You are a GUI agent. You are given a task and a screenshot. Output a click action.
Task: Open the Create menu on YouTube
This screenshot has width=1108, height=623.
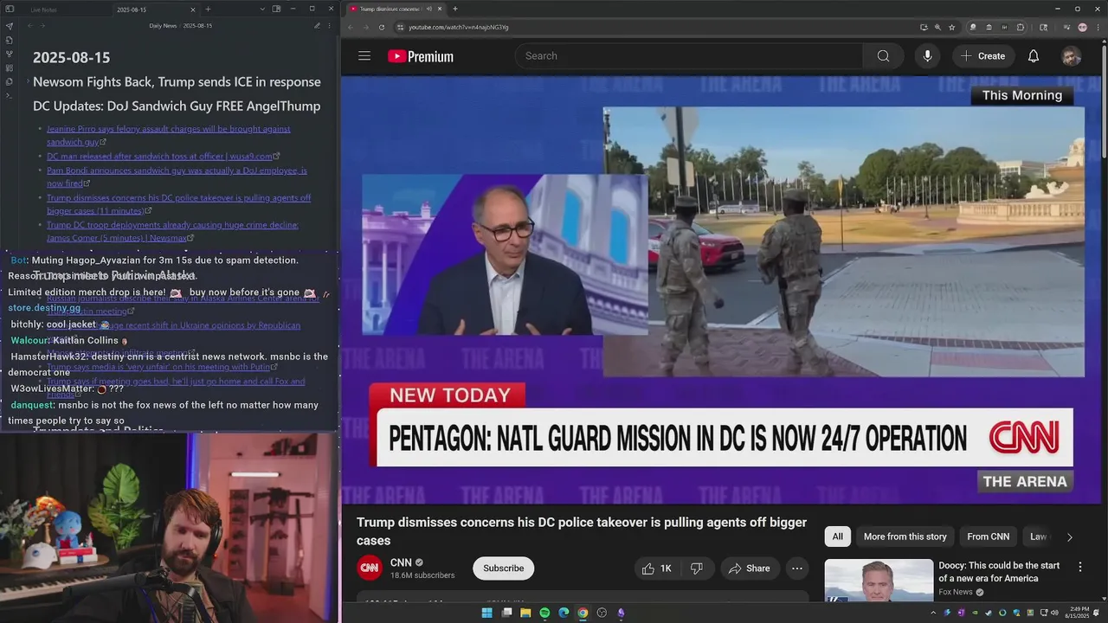click(x=982, y=56)
